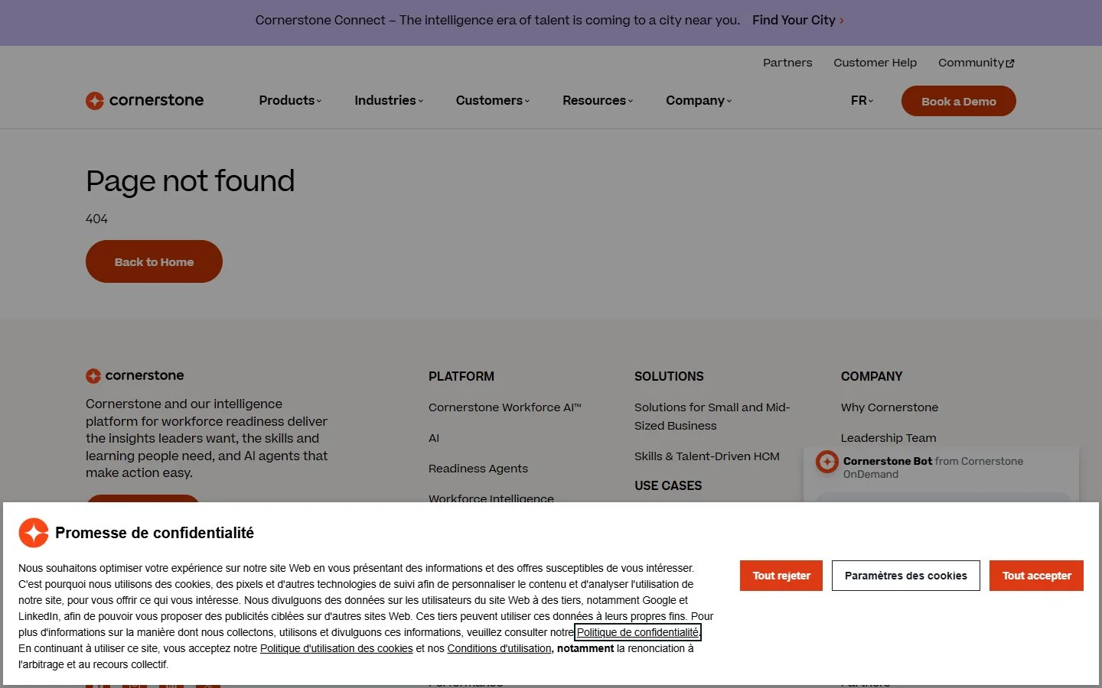
Task: Open the Partners link in top bar
Action: click(x=787, y=63)
